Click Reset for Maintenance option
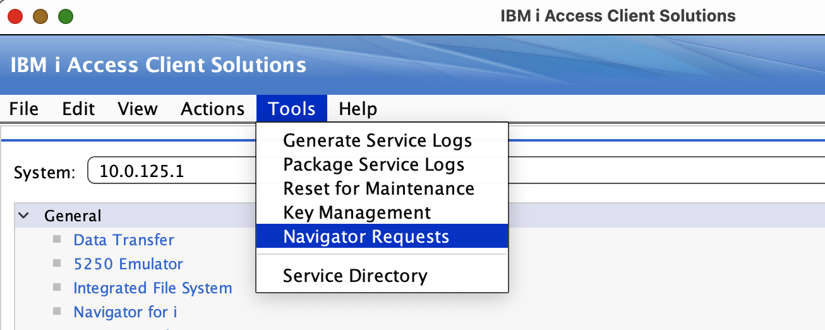 point(378,188)
